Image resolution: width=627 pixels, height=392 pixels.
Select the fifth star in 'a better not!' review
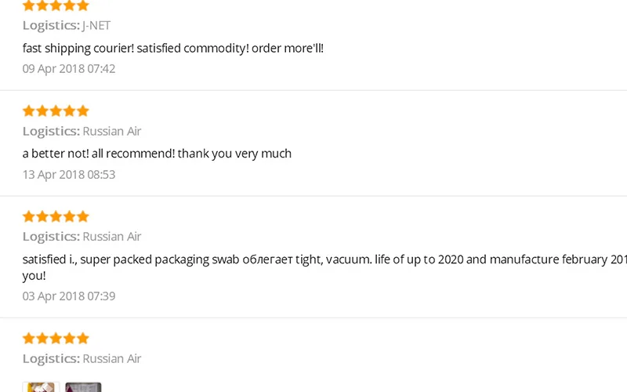click(83, 111)
